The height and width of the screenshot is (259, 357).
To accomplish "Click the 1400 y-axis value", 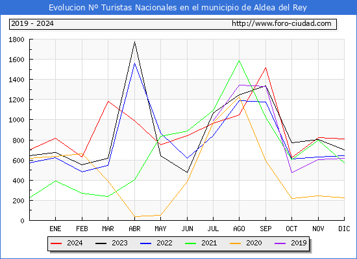I will point(16,80).
